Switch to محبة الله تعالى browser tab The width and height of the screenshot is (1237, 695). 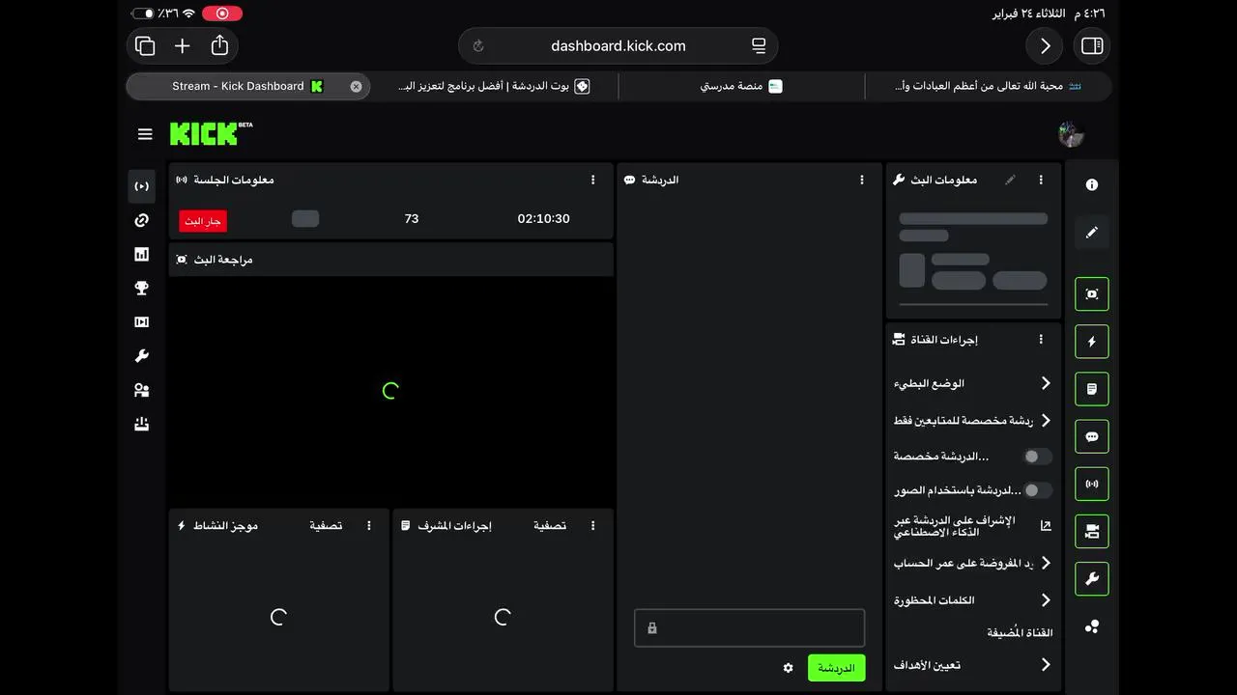click(x=988, y=86)
